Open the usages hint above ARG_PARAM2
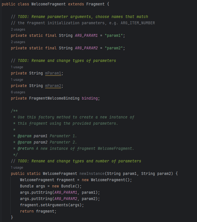197x222 pixels. pyautogui.click(x=18, y=42)
